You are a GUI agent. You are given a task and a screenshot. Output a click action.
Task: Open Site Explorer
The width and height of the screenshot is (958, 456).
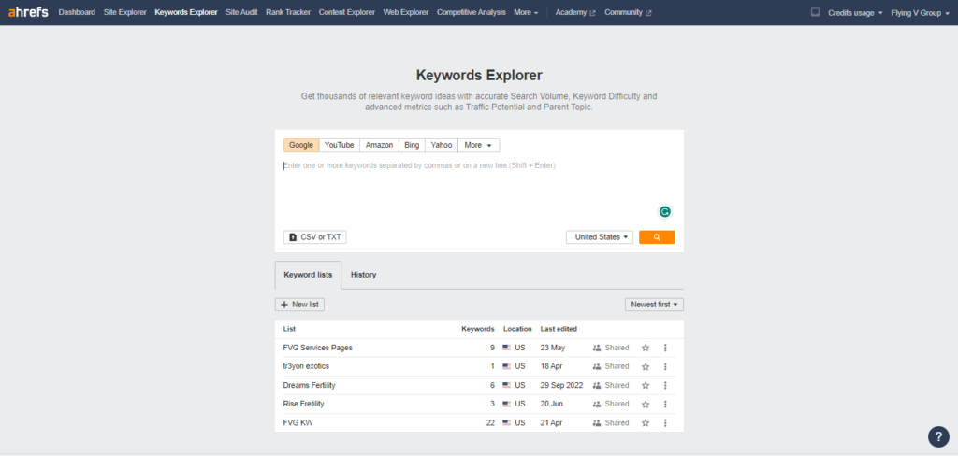click(125, 12)
